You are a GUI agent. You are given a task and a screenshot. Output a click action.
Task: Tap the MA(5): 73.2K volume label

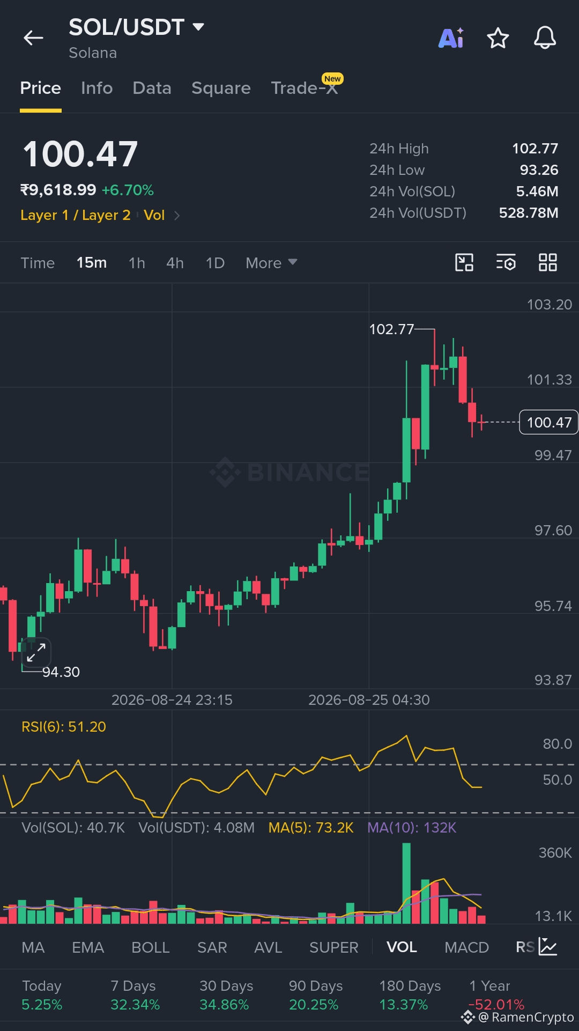click(x=311, y=828)
